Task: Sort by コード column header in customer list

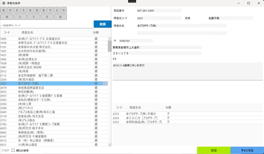Action: 7,32
